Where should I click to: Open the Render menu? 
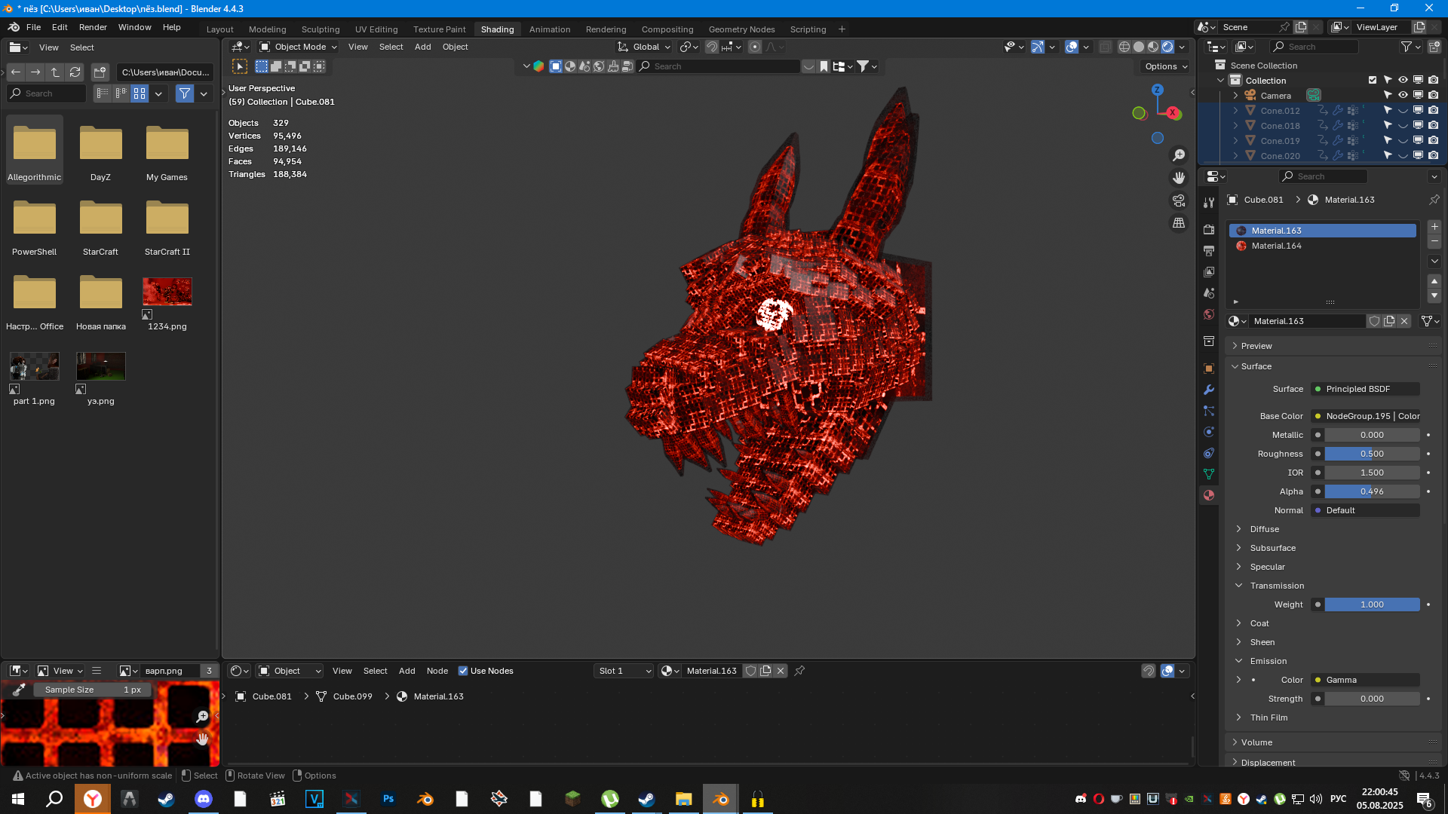[x=93, y=27]
